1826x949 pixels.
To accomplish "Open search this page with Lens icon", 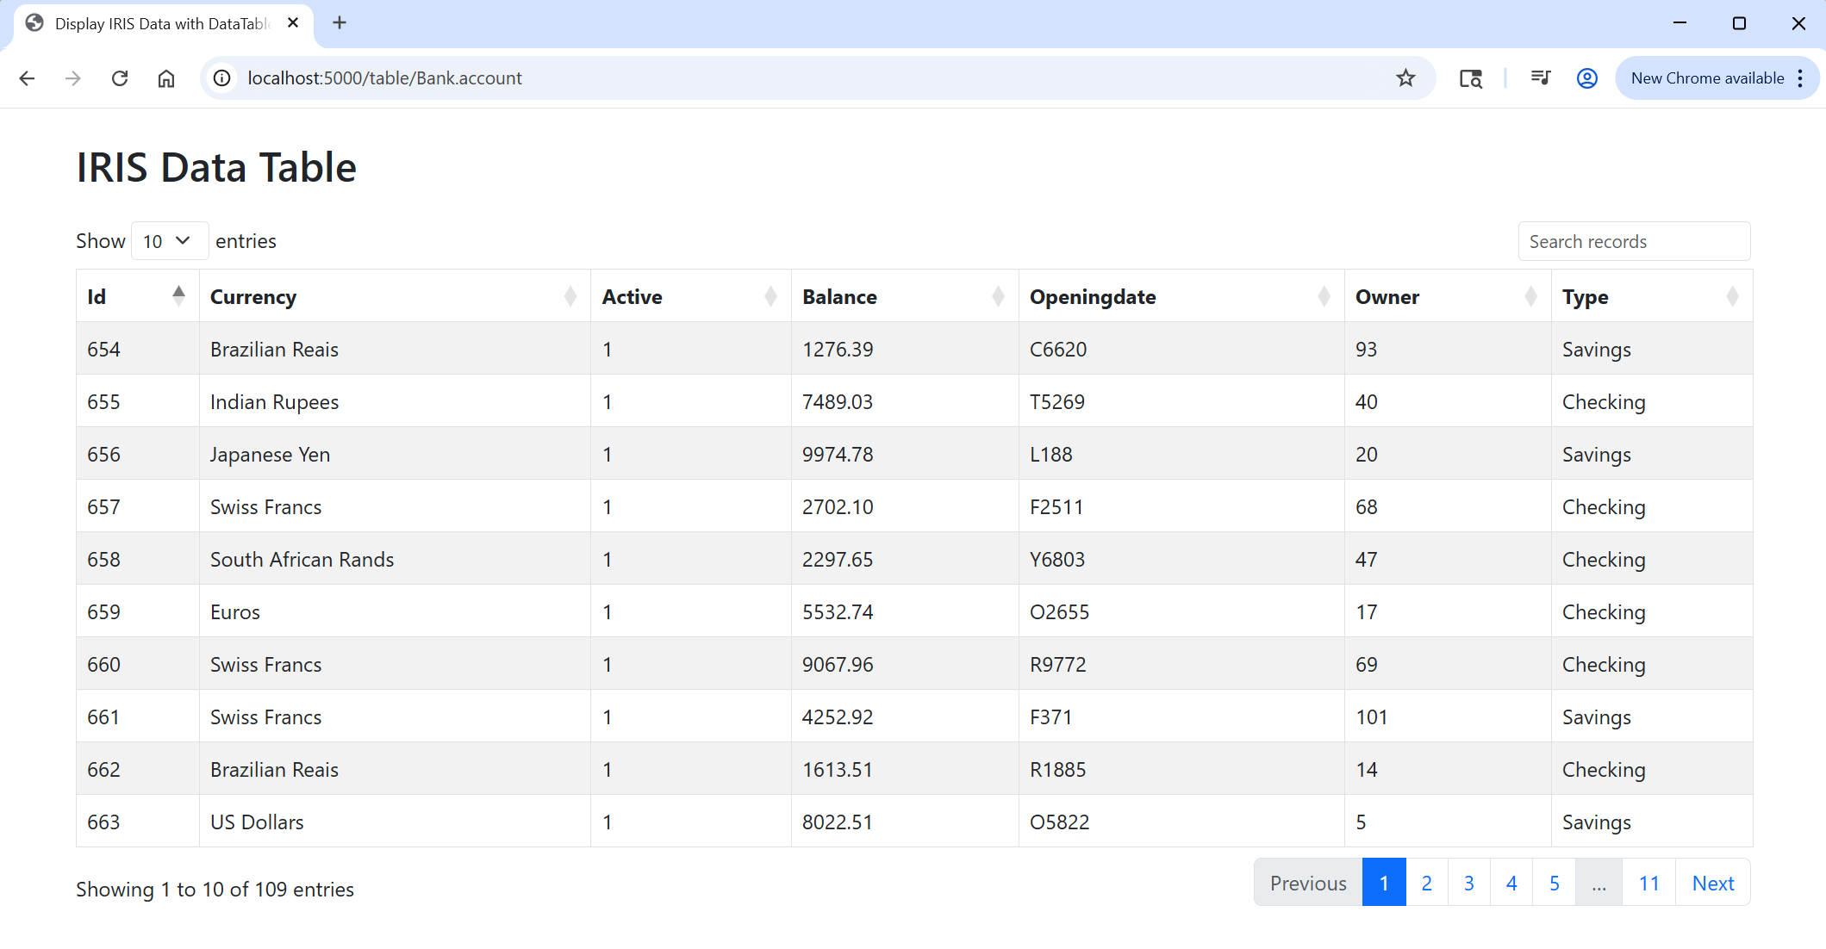I will (1471, 78).
